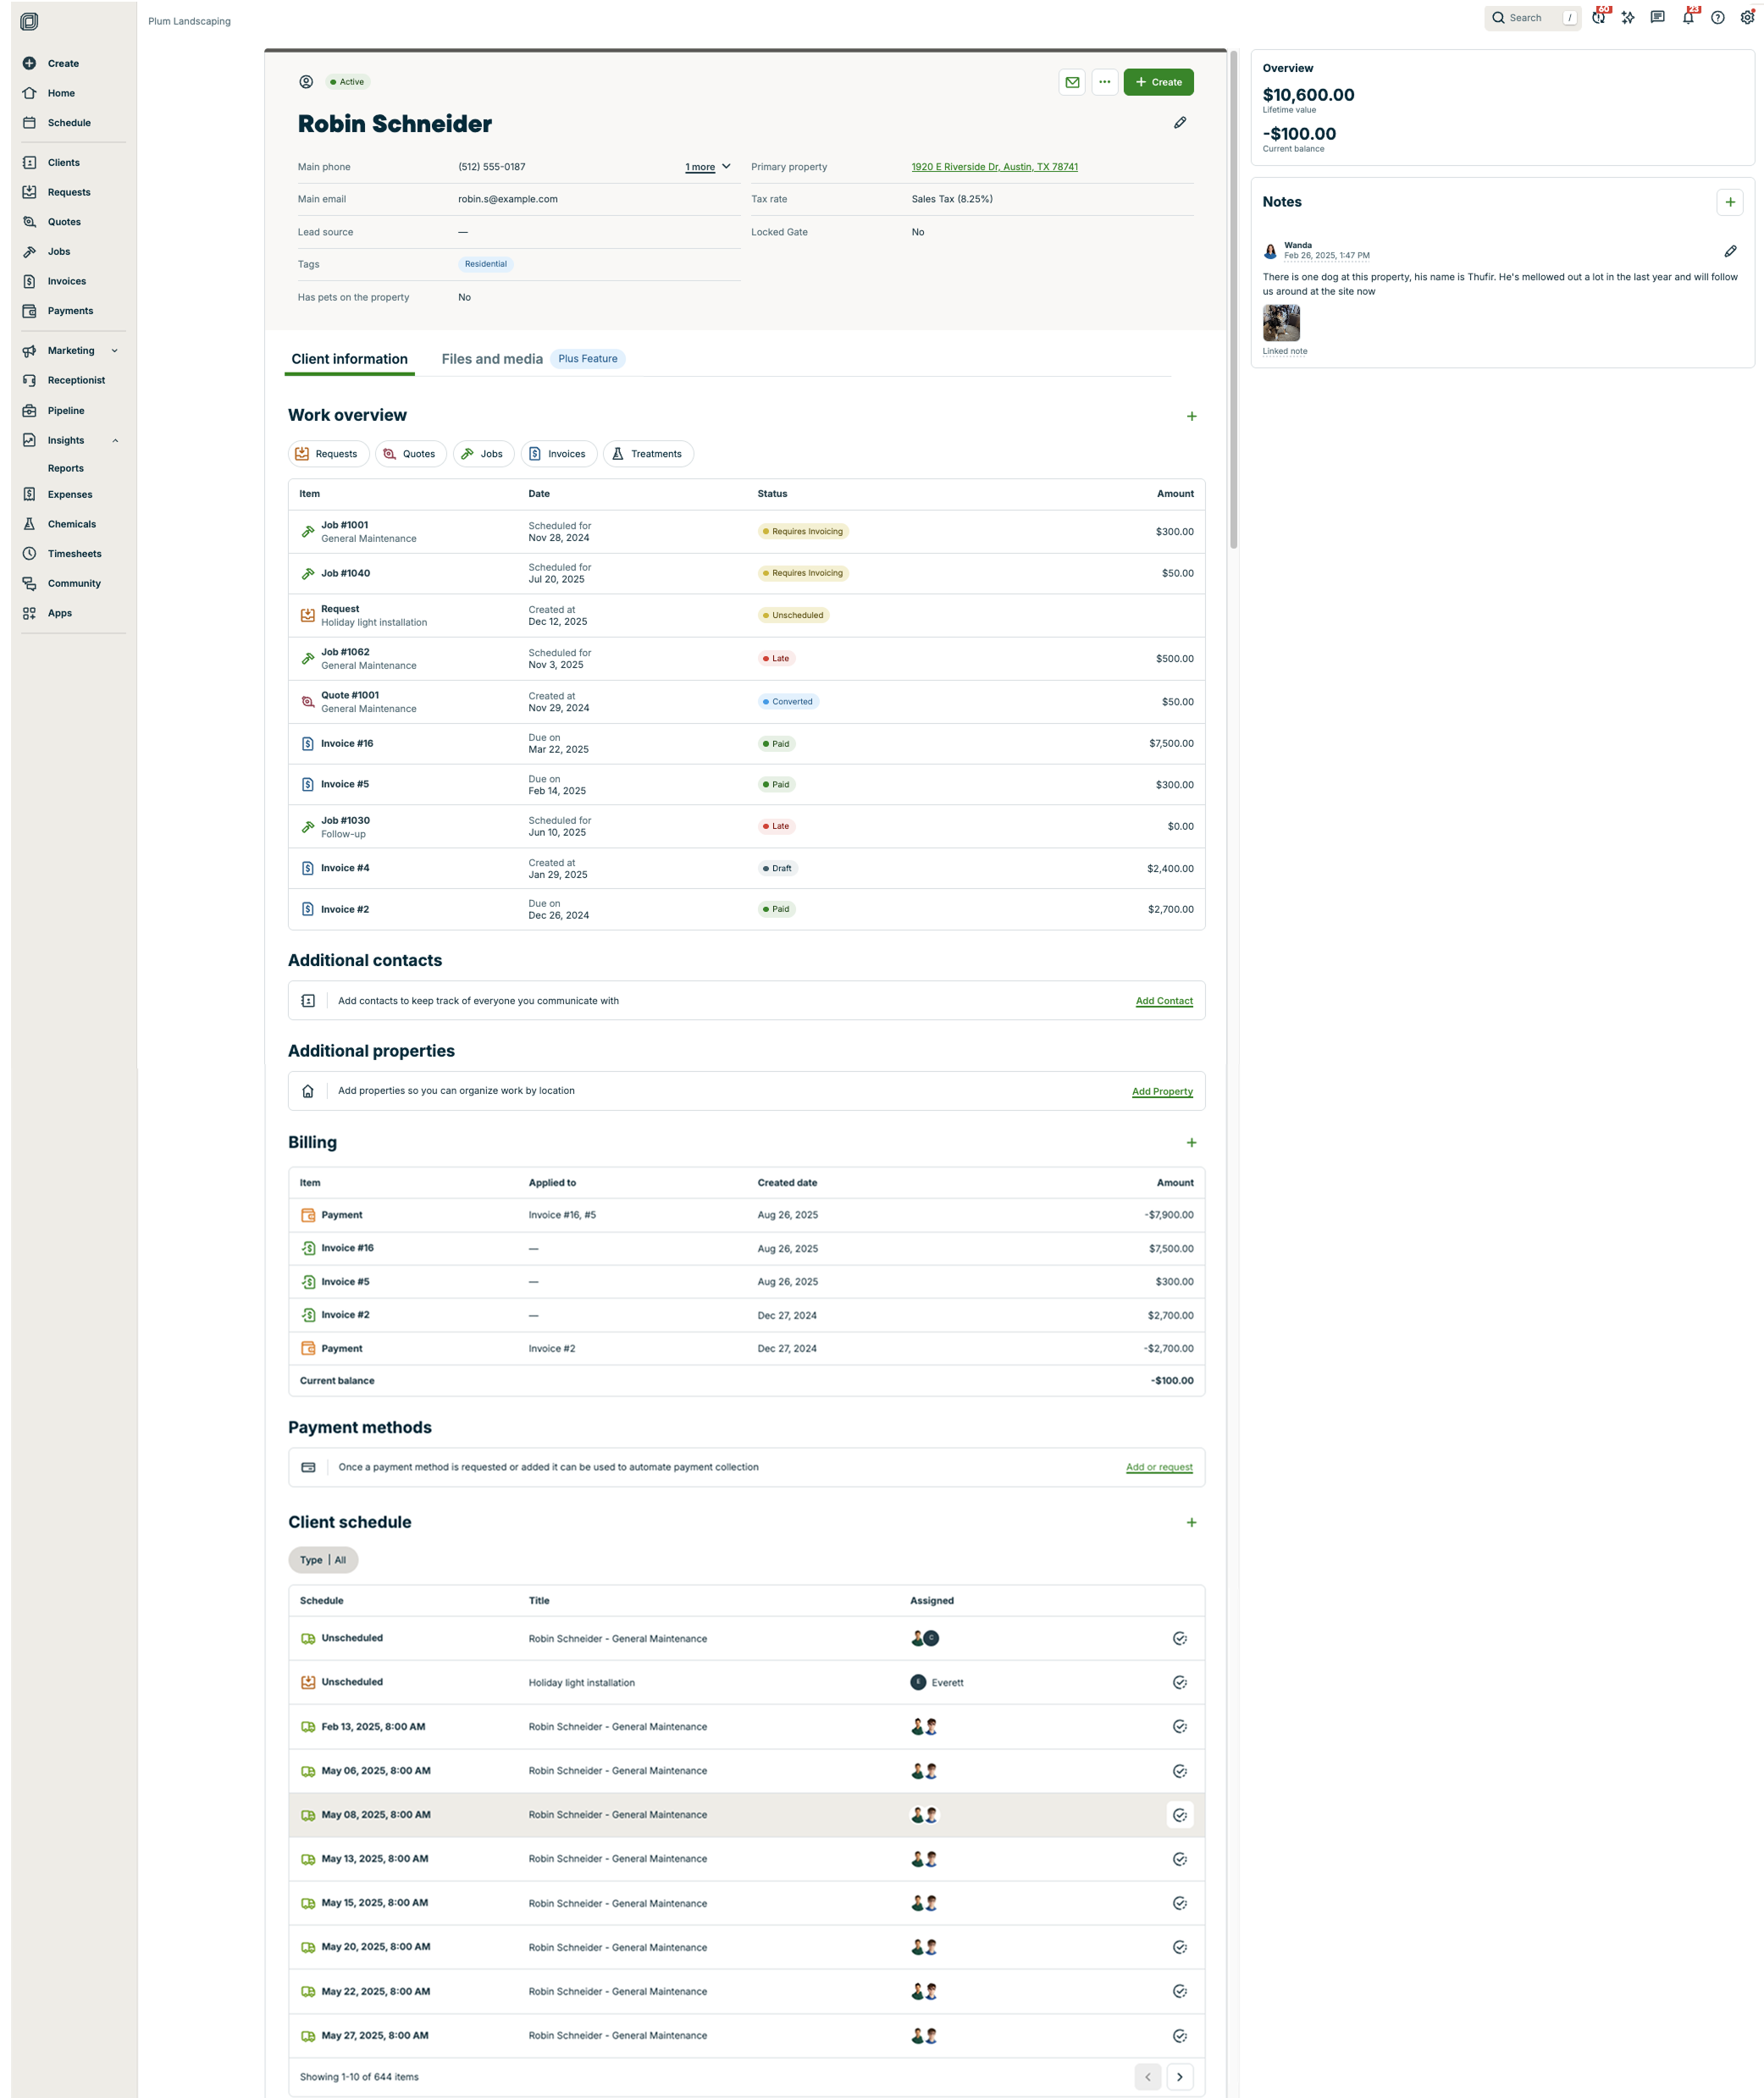Expand the 1 more phone numbers dropdown

708,167
